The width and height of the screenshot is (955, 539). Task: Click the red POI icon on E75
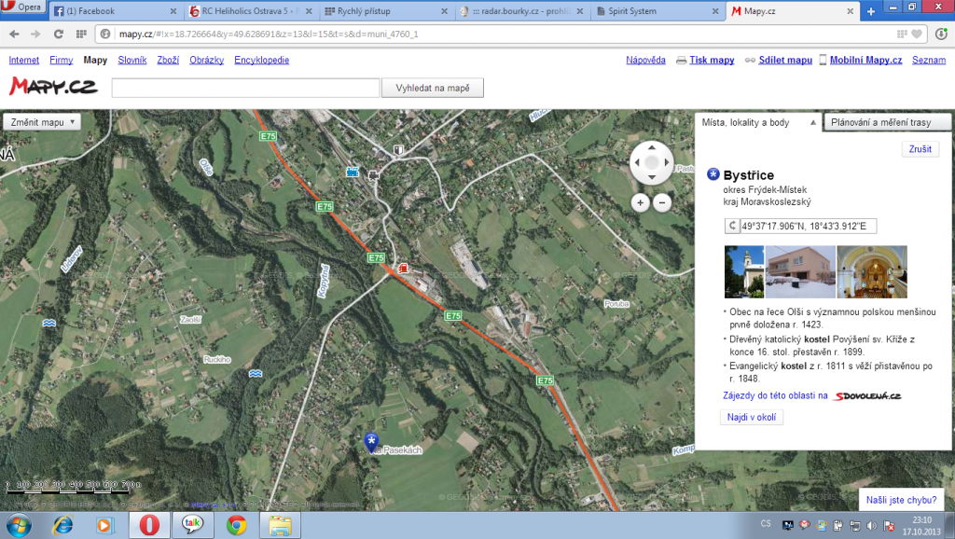(404, 268)
